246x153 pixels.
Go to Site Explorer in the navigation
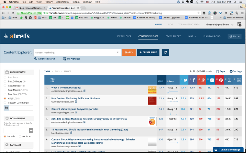point(124,36)
